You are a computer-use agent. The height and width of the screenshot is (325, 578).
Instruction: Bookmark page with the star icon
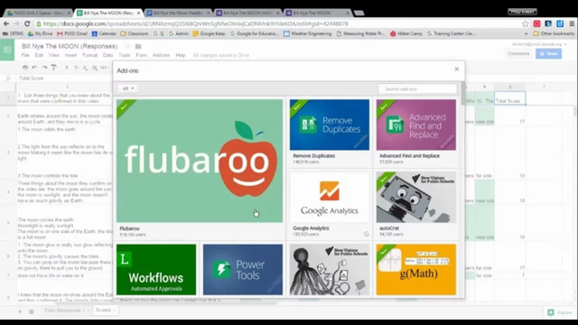[525, 23]
